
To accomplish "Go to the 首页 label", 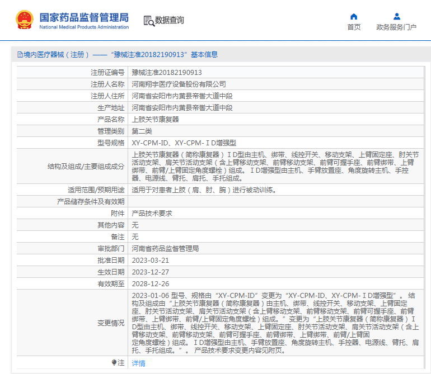I will 354,27.
